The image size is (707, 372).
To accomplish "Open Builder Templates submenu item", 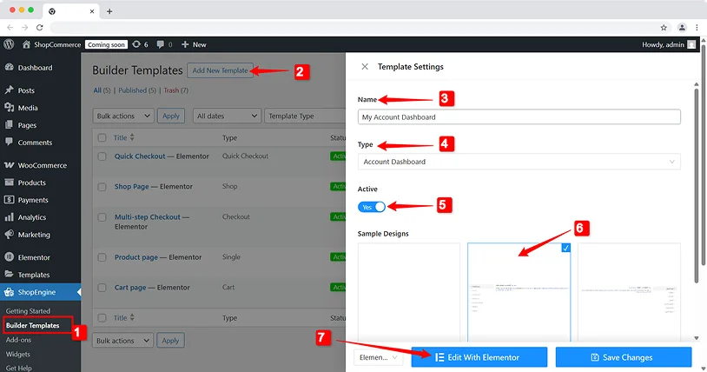I will [32, 325].
